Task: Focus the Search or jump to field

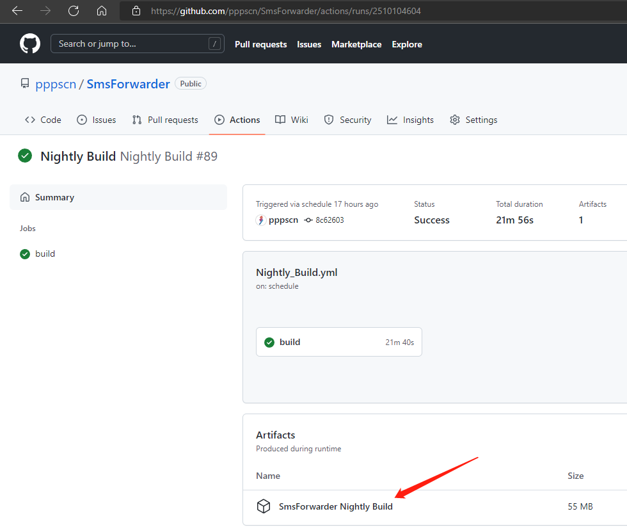Action: 137,44
